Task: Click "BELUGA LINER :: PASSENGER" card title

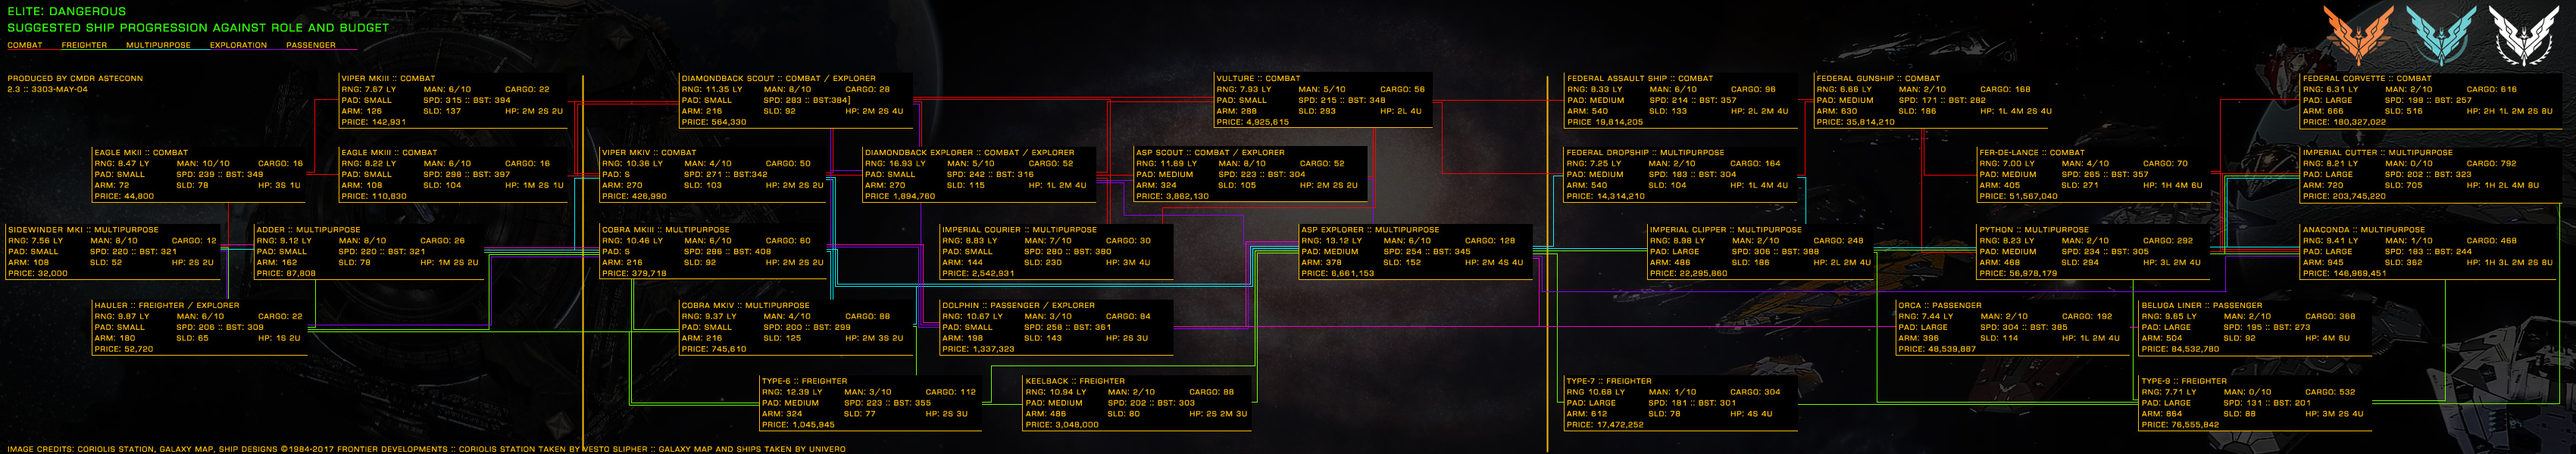Action: click(2201, 306)
